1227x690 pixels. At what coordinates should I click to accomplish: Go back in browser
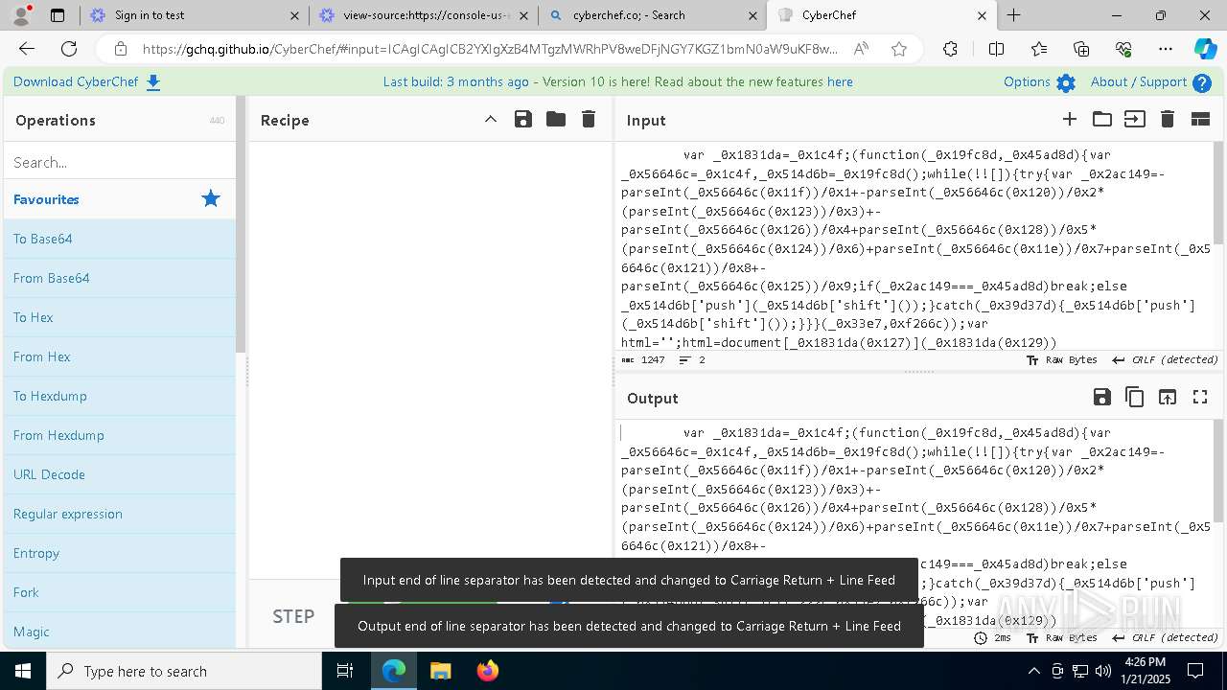pos(27,49)
